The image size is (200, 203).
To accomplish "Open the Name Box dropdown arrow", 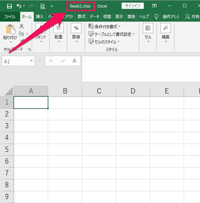I will pyautogui.click(x=31, y=61).
